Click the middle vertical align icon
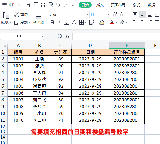Viewport: 160px width, 144px height. pyautogui.click(x=142, y=15)
